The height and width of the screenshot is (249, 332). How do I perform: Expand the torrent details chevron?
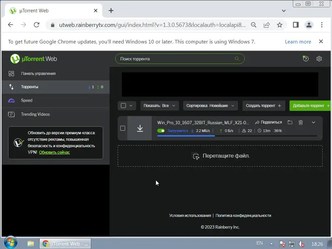[x=314, y=122]
